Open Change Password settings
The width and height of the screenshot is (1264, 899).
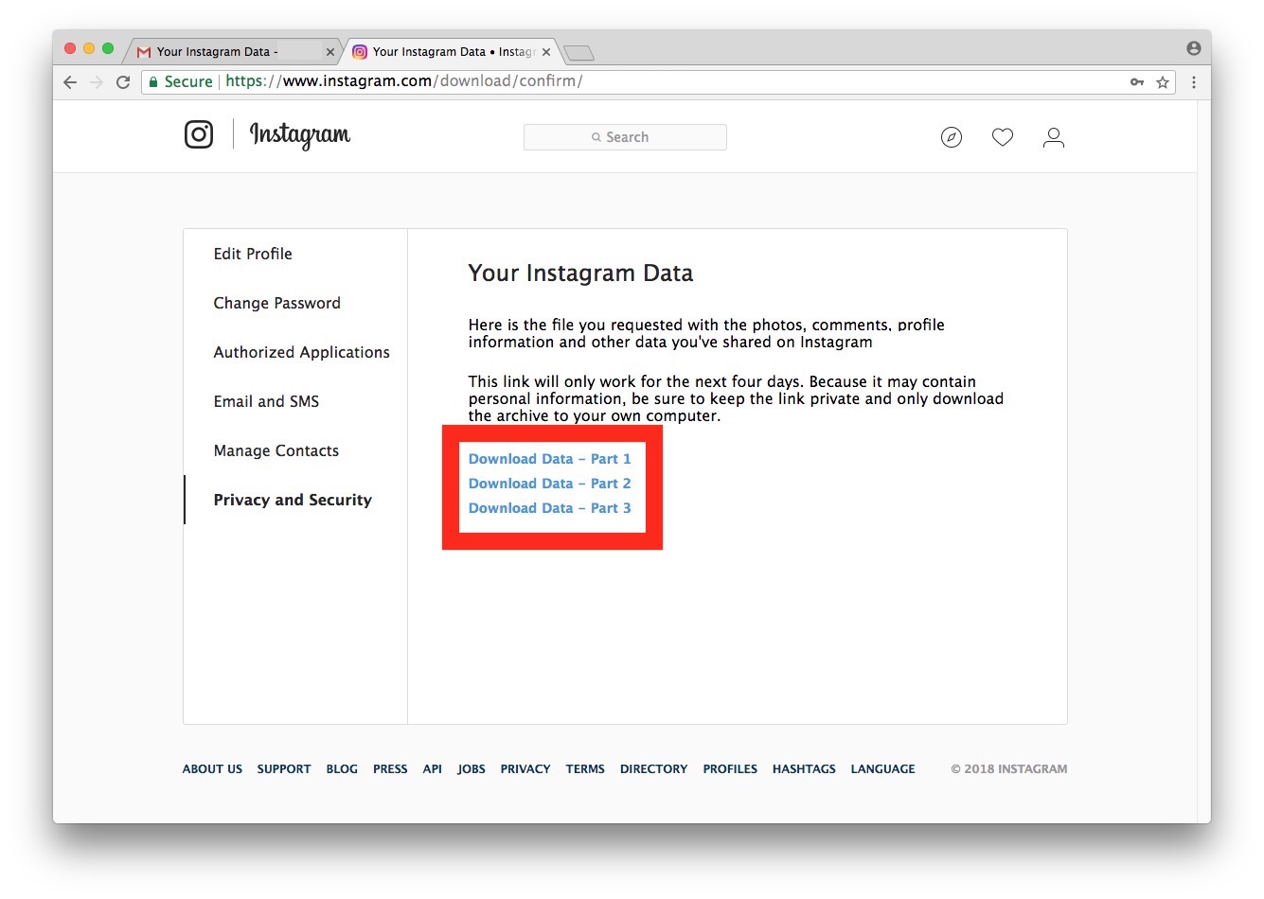tap(276, 303)
